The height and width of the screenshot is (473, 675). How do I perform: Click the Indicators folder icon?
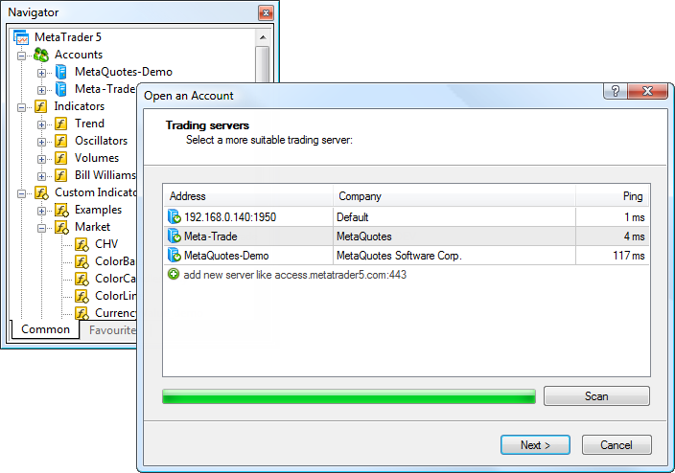[40, 106]
